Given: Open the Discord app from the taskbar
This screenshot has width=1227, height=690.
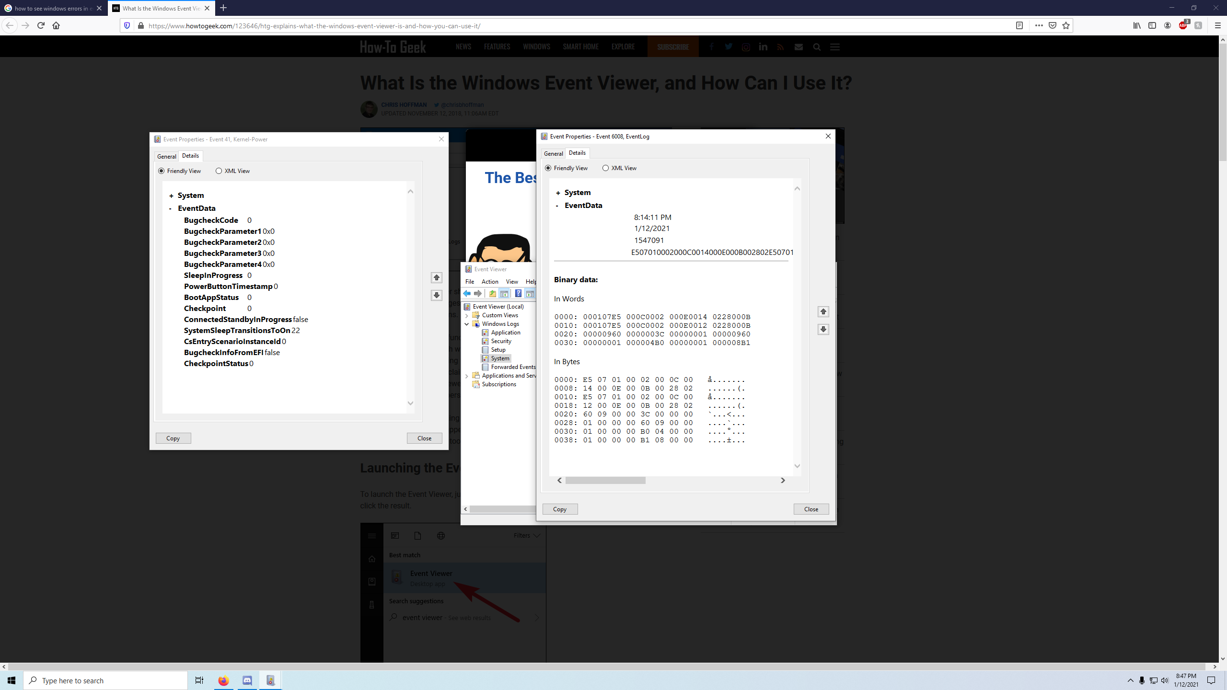Looking at the screenshot, I should (x=247, y=680).
